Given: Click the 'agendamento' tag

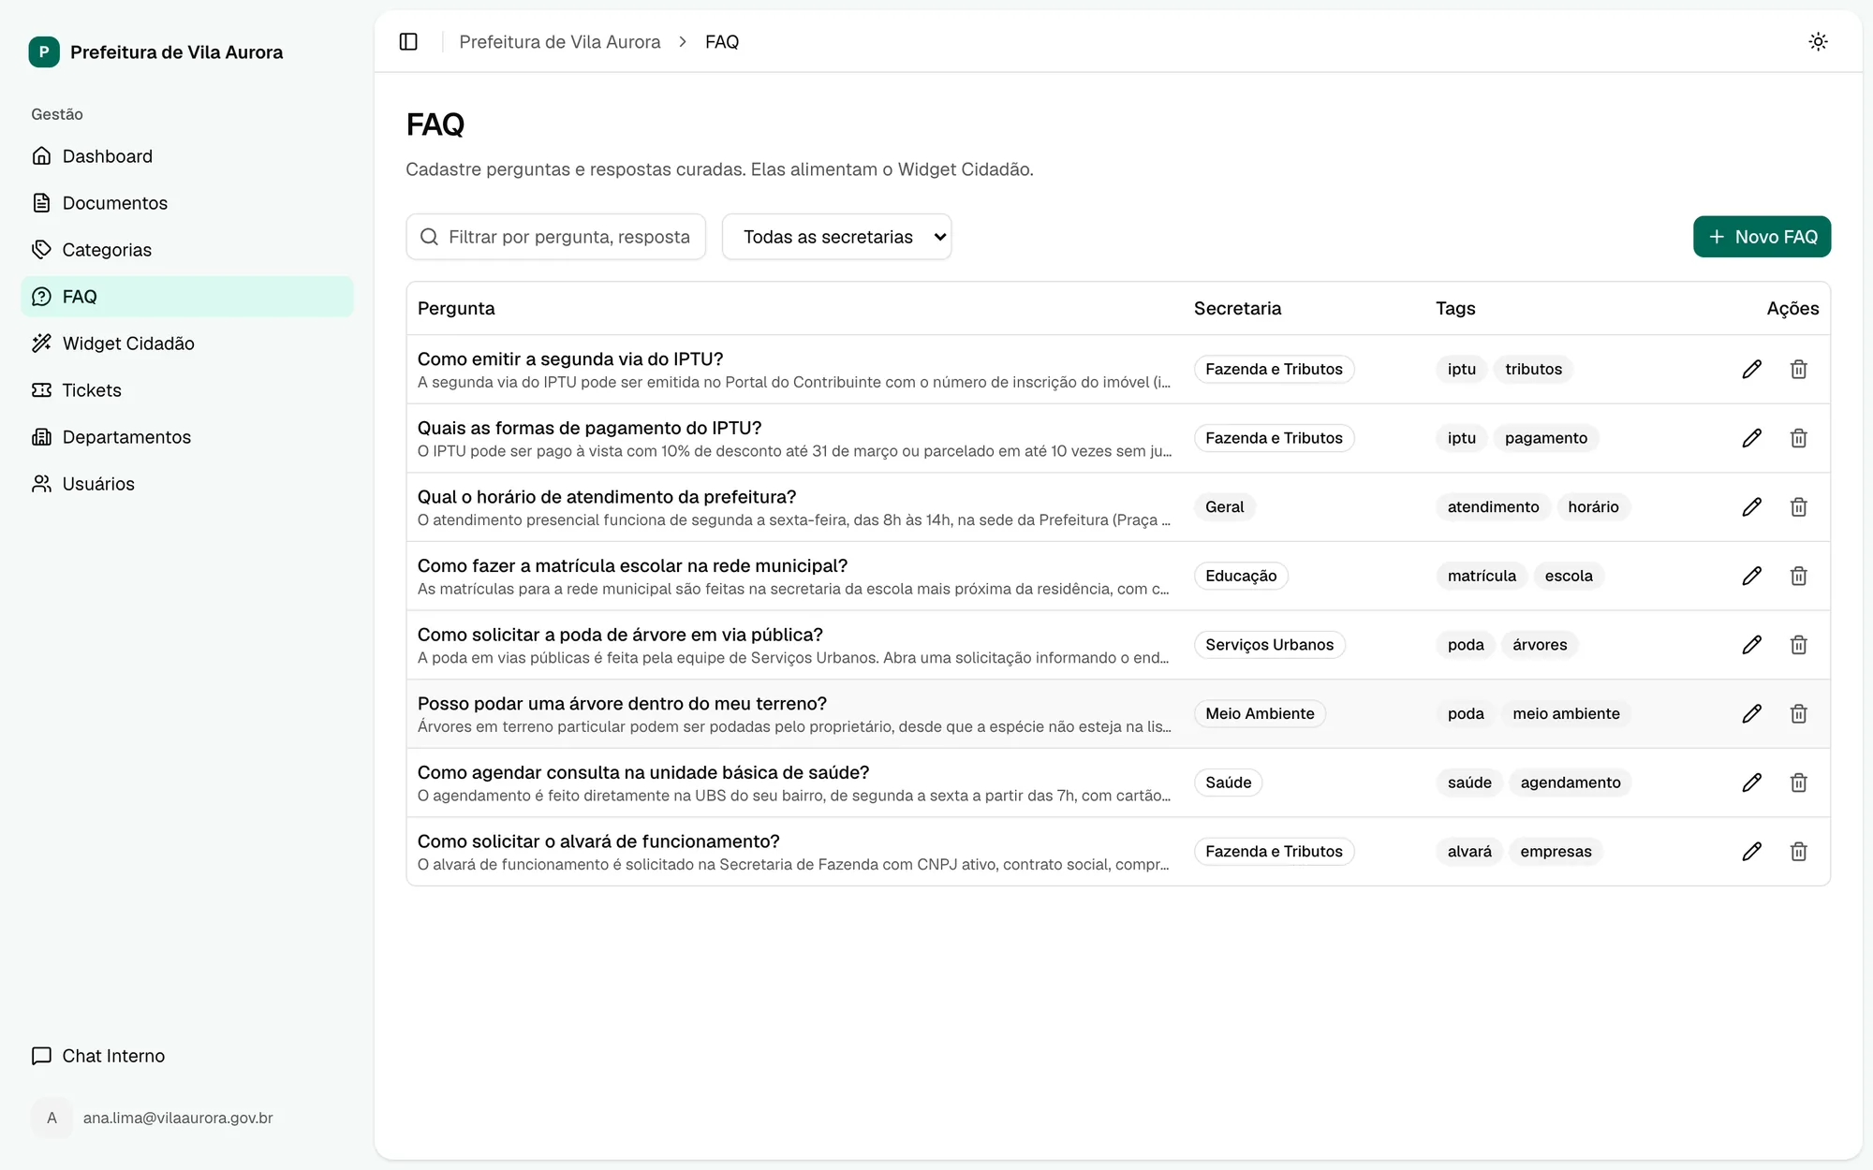Looking at the screenshot, I should click(1570, 782).
